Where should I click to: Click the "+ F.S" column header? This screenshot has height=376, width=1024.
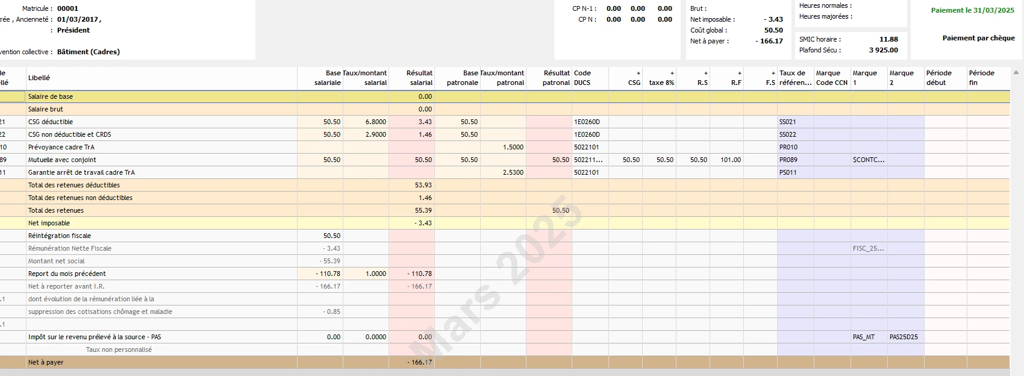(760, 78)
